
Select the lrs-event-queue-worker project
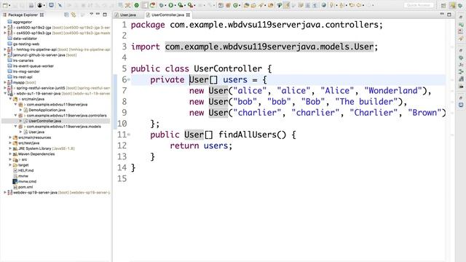33,66
